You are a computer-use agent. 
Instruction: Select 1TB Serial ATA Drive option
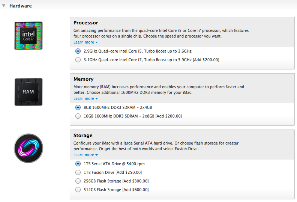(78, 164)
